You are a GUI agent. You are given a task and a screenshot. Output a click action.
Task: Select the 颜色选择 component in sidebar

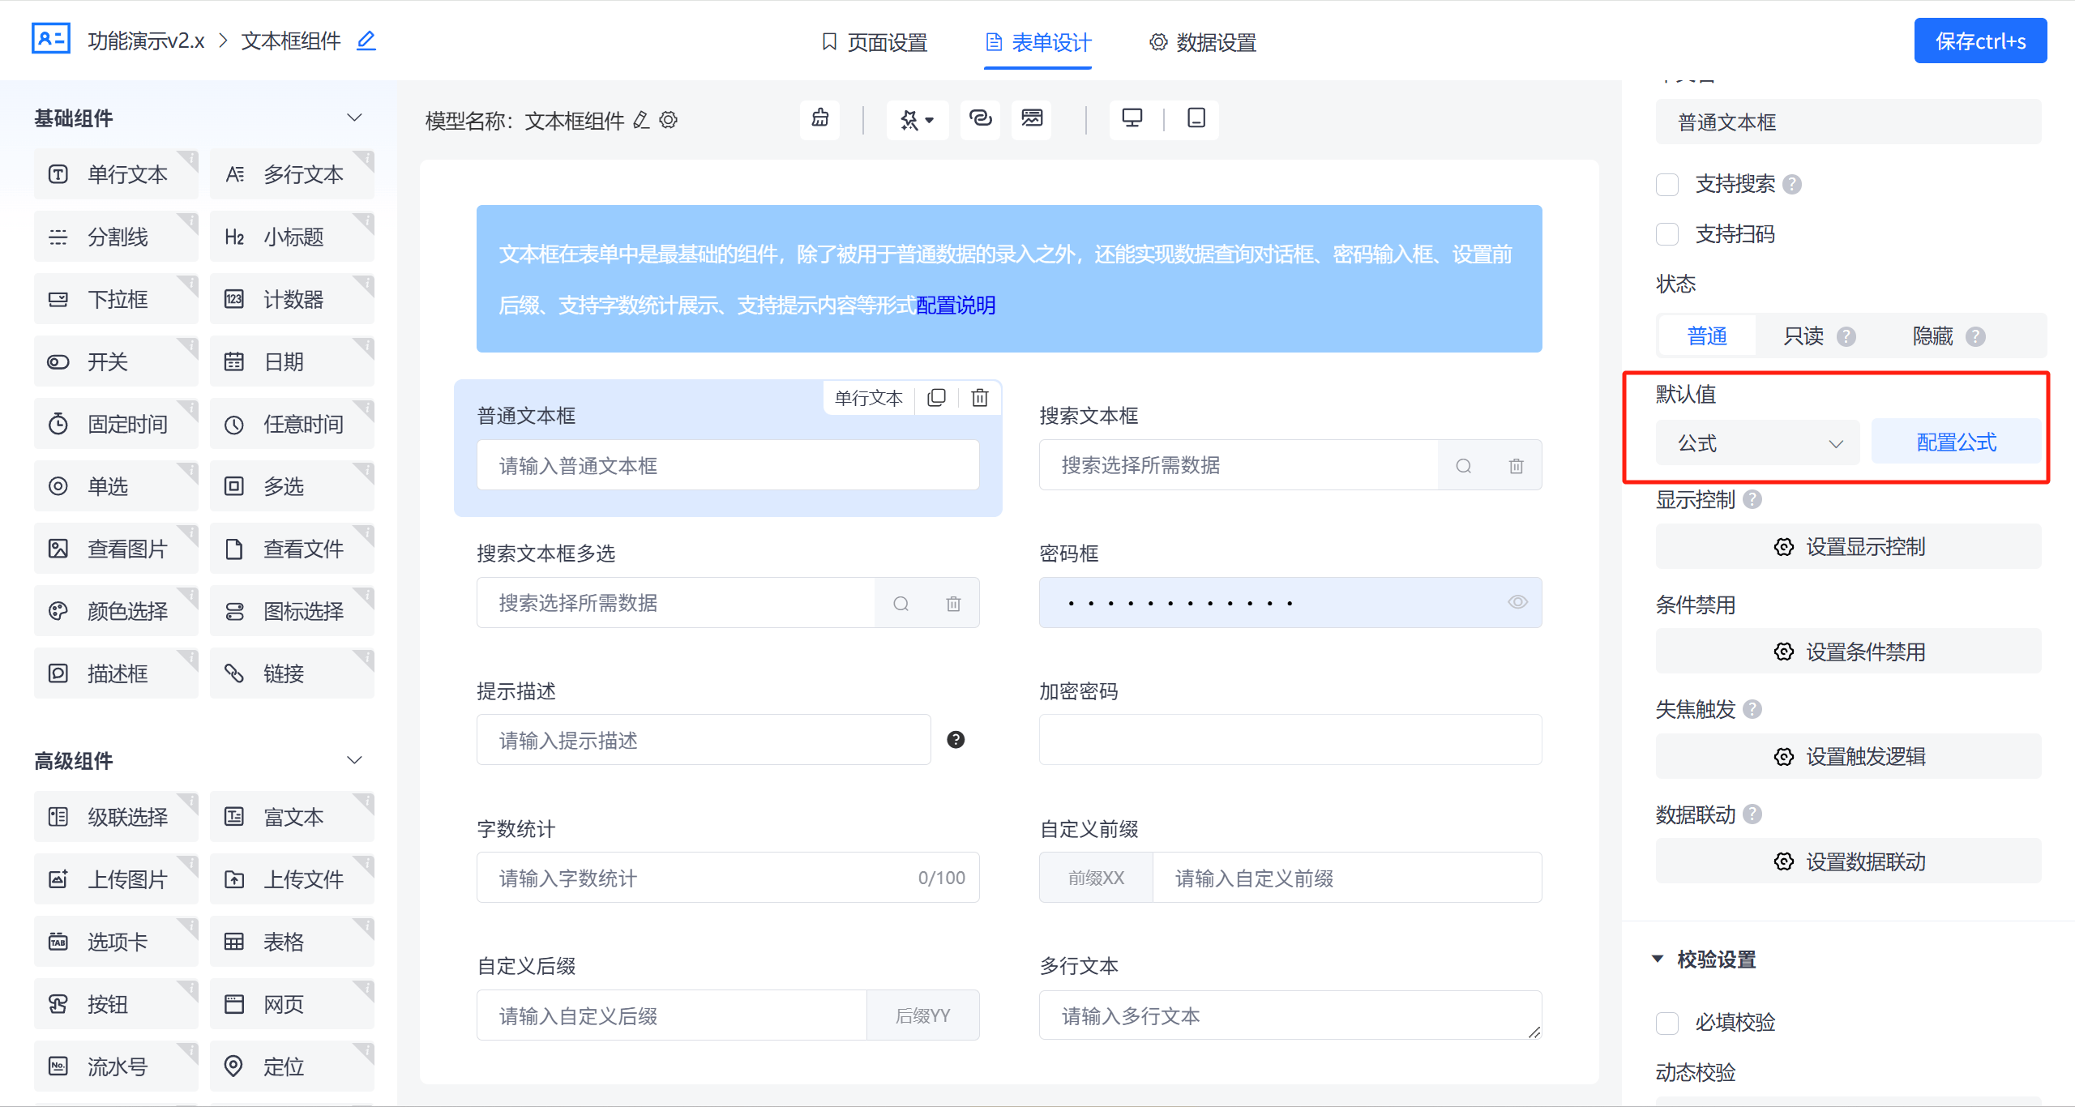[x=116, y=611]
